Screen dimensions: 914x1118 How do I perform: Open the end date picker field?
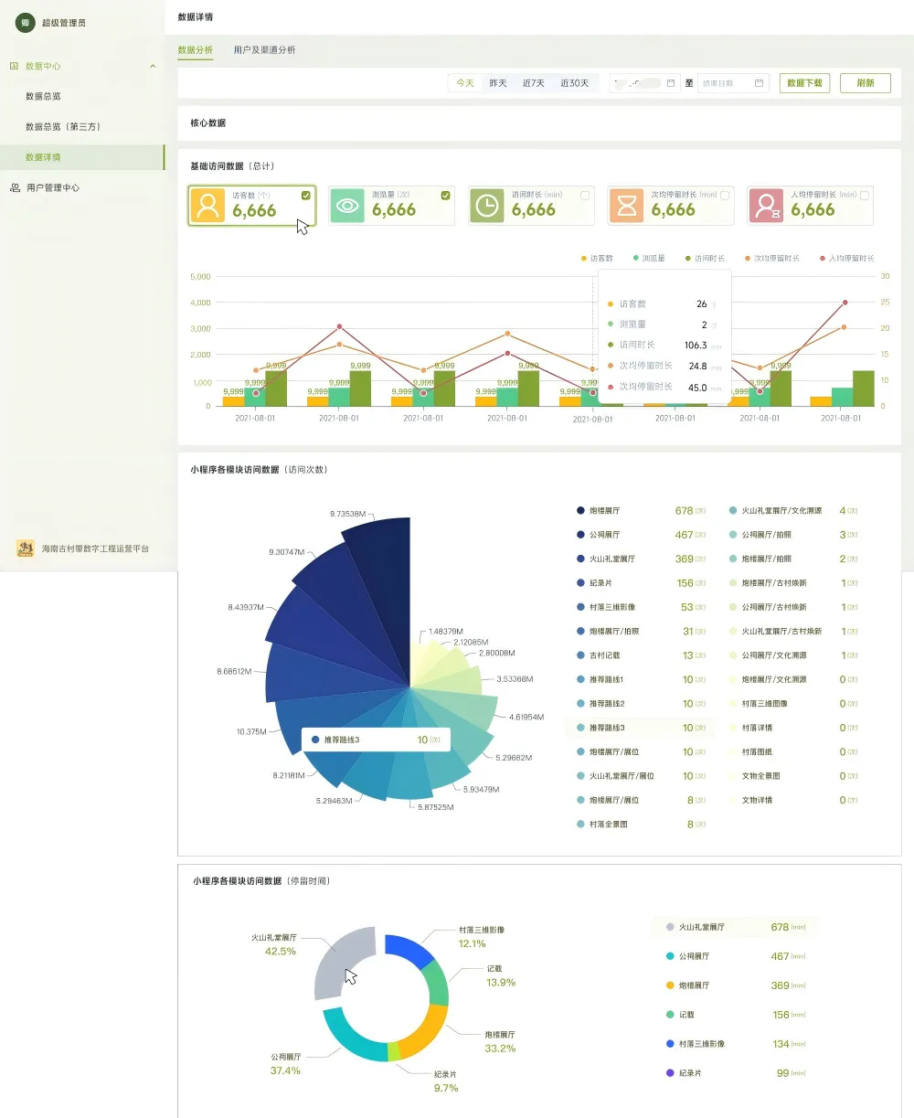tap(732, 83)
